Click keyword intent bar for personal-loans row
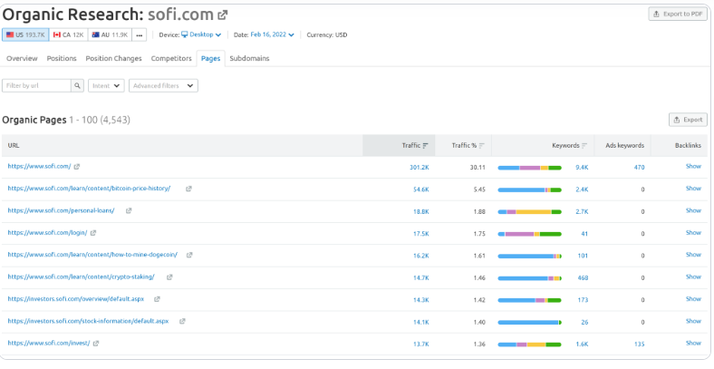714x369 pixels. 529,212
